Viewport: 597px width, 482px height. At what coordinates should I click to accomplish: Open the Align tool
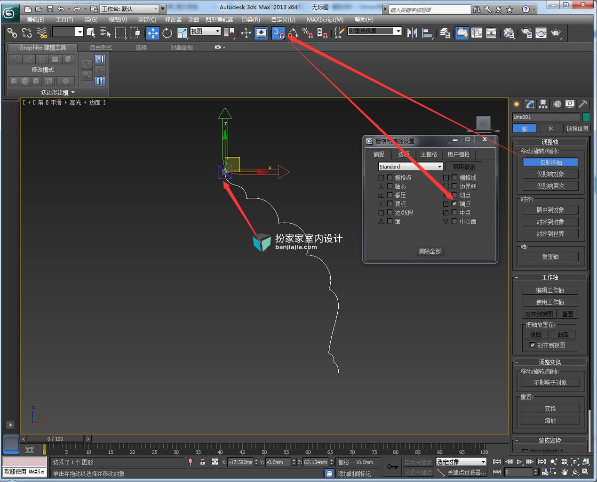point(427,32)
